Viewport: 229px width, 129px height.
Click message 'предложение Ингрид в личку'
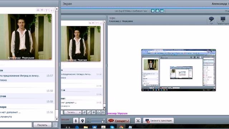tap(21, 76)
